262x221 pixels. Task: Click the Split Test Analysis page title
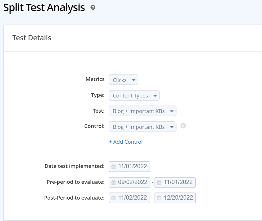pyautogui.click(x=44, y=8)
